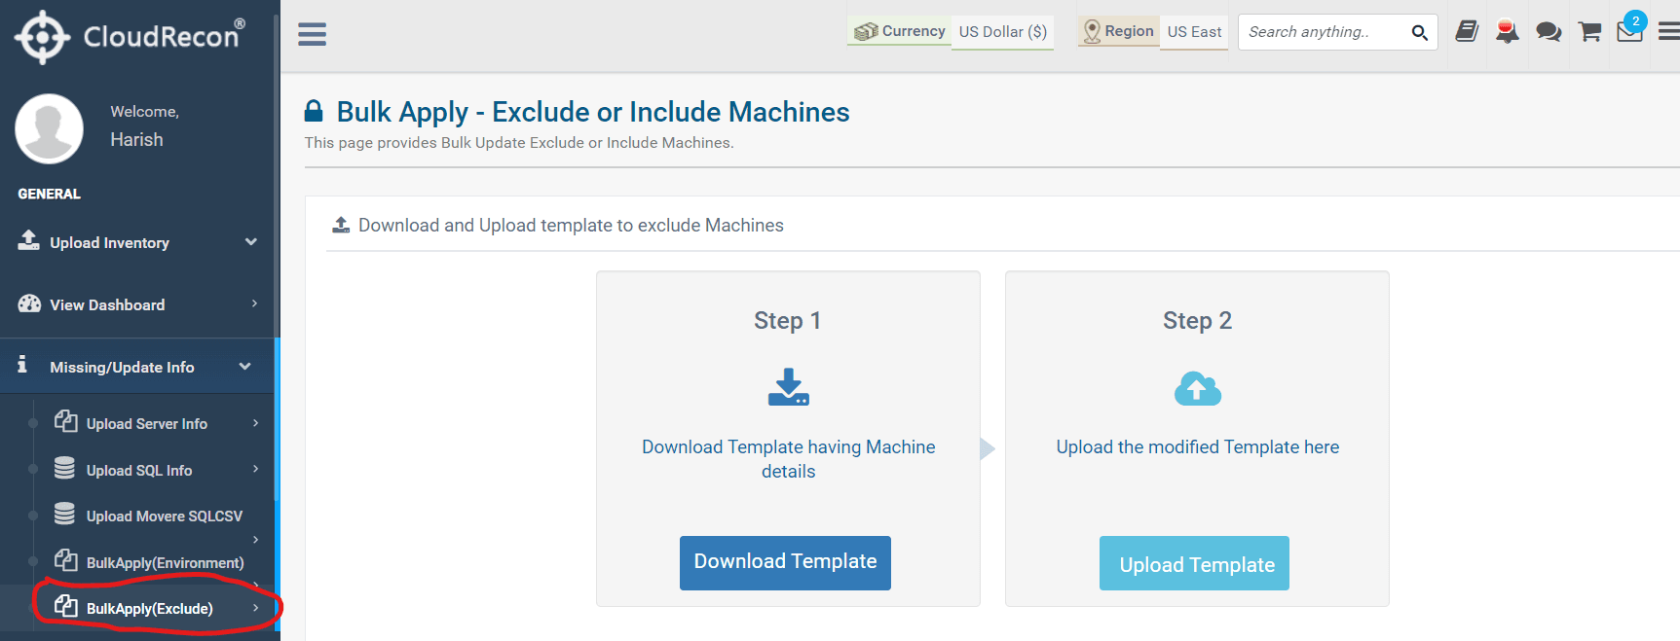Click the Currency label with money icon
Image resolution: width=1680 pixels, height=641 pixels.
point(900,31)
